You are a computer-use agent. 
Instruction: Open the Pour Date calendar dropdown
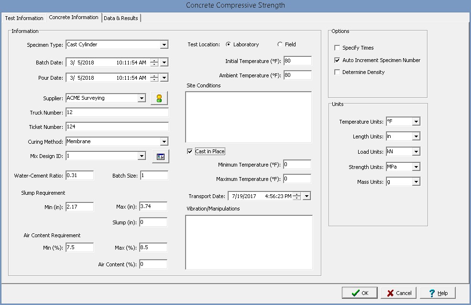coord(164,78)
